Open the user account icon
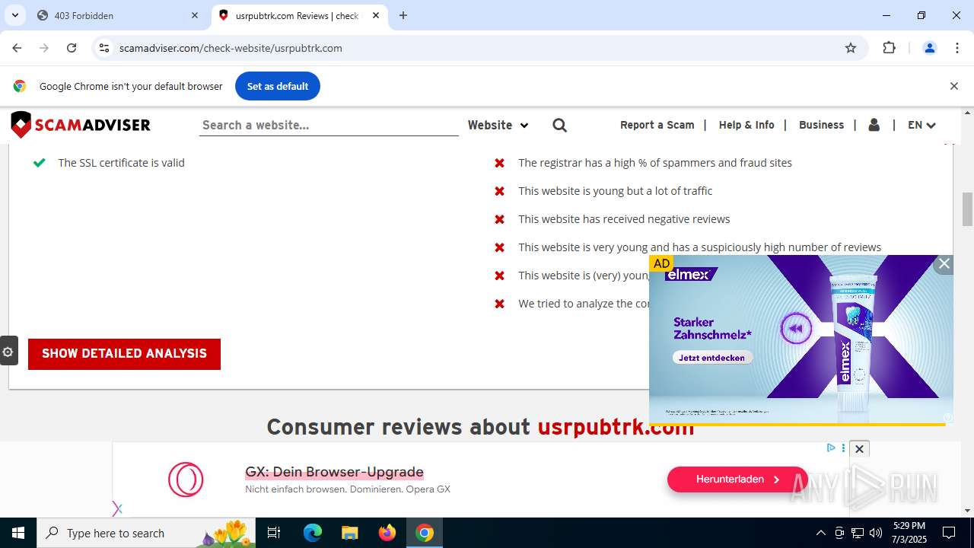Image resolution: width=974 pixels, height=548 pixels. pyautogui.click(x=874, y=125)
